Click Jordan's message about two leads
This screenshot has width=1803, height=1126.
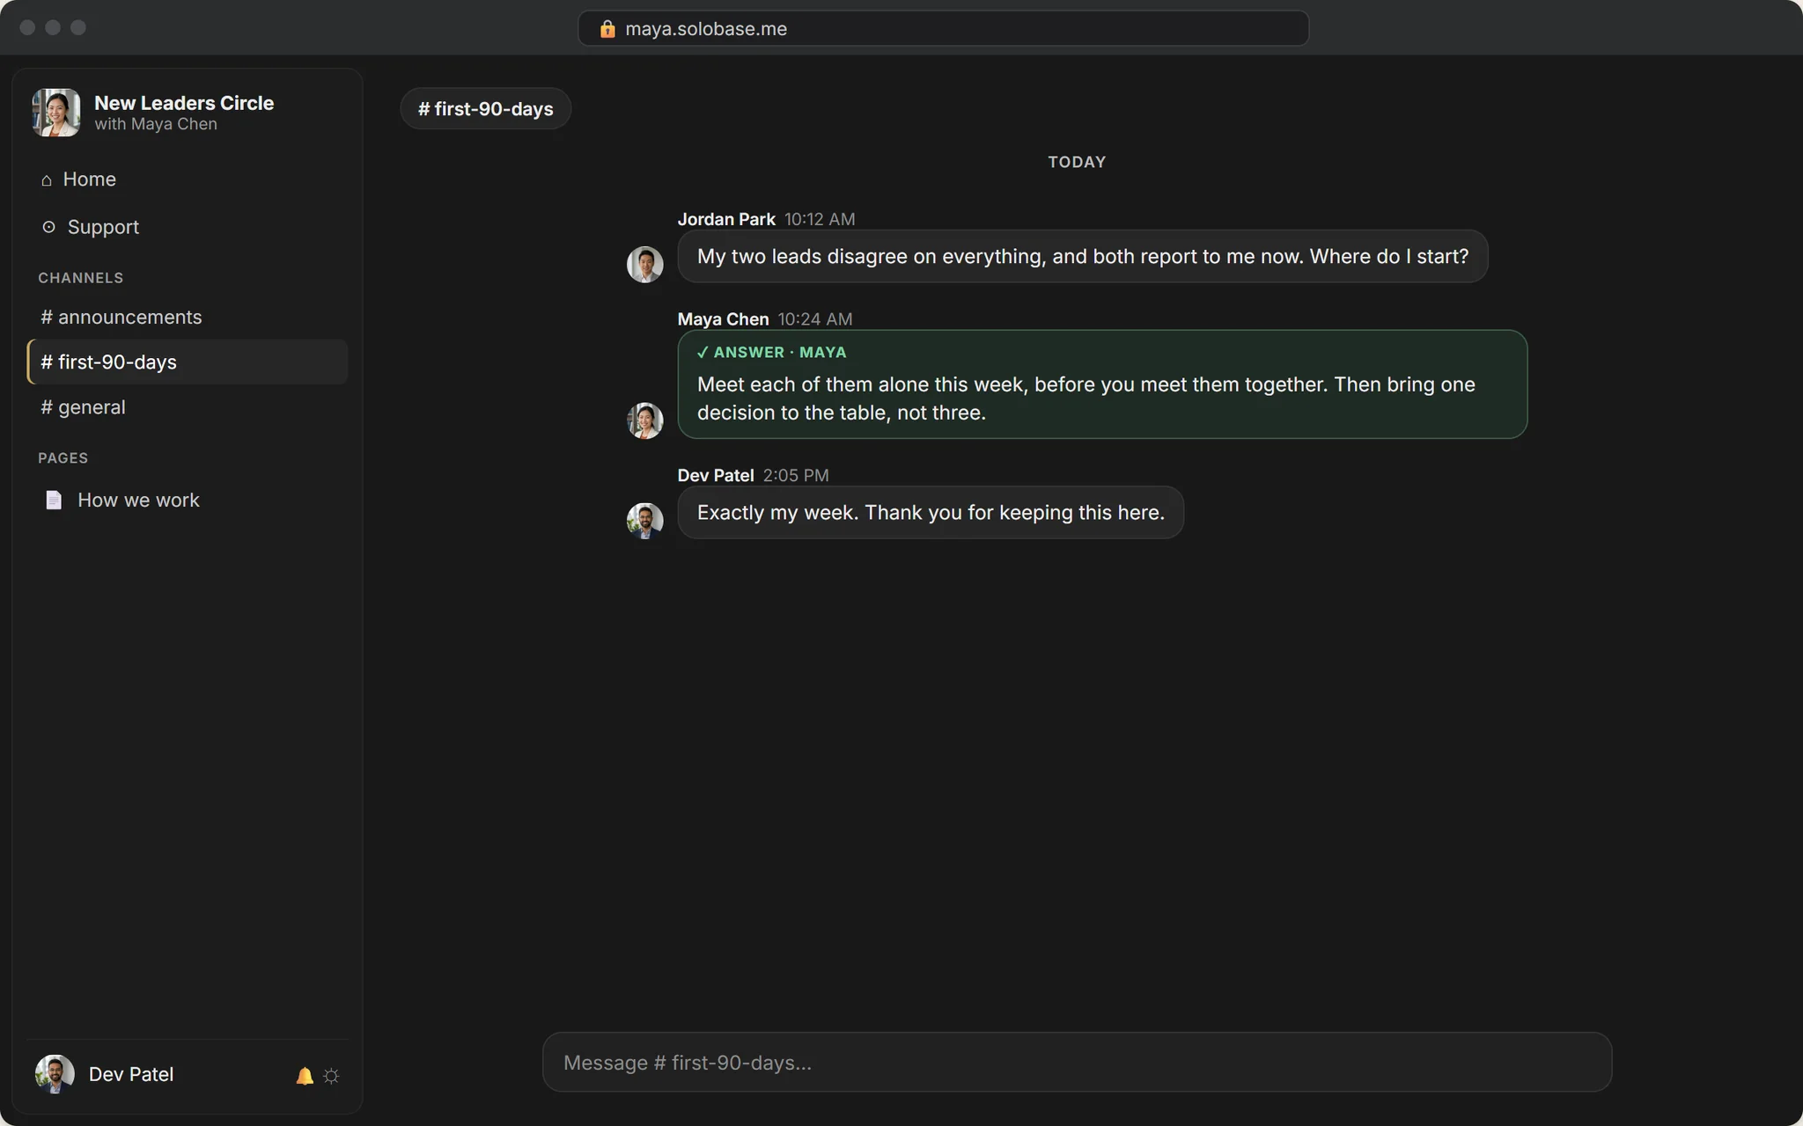(1083, 256)
